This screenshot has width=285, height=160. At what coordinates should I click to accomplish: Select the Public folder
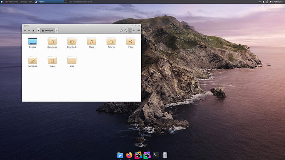click(131, 42)
